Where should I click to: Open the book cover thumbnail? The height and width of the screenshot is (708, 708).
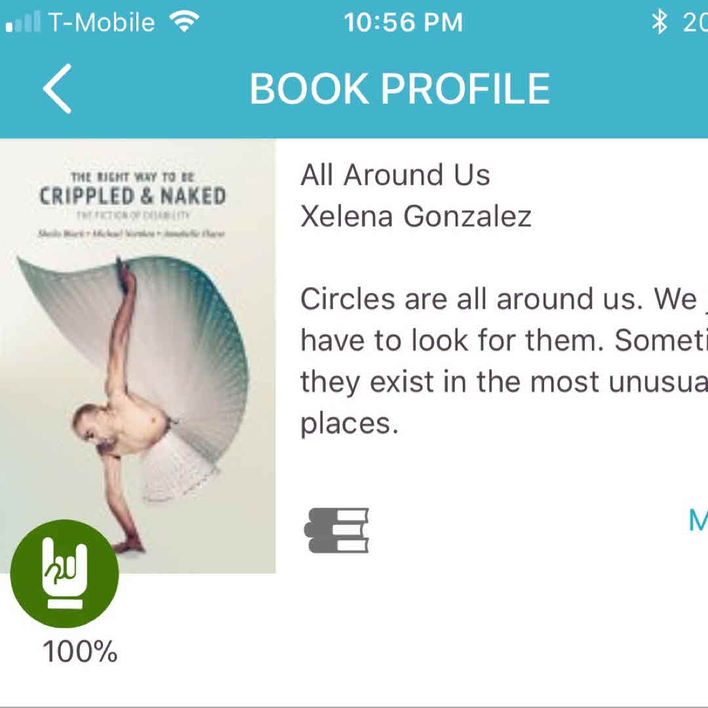tap(138, 354)
